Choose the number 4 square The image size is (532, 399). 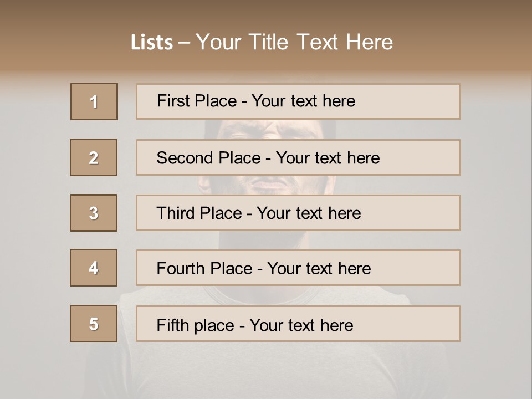[94, 268]
